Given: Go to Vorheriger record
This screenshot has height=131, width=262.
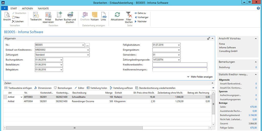Looking at the screenshot, I should (141, 17).
